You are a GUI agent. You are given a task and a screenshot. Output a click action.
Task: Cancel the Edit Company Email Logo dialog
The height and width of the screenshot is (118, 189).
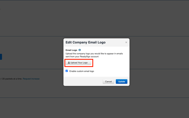tap(108, 81)
